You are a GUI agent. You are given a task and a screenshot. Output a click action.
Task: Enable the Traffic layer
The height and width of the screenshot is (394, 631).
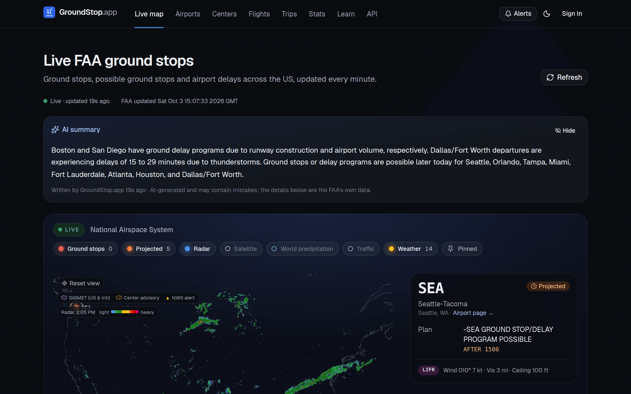[361, 249]
